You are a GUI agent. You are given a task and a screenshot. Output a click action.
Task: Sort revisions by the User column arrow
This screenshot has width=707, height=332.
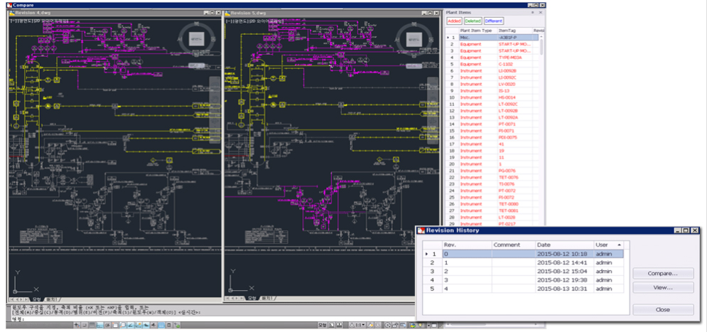point(617,245)
